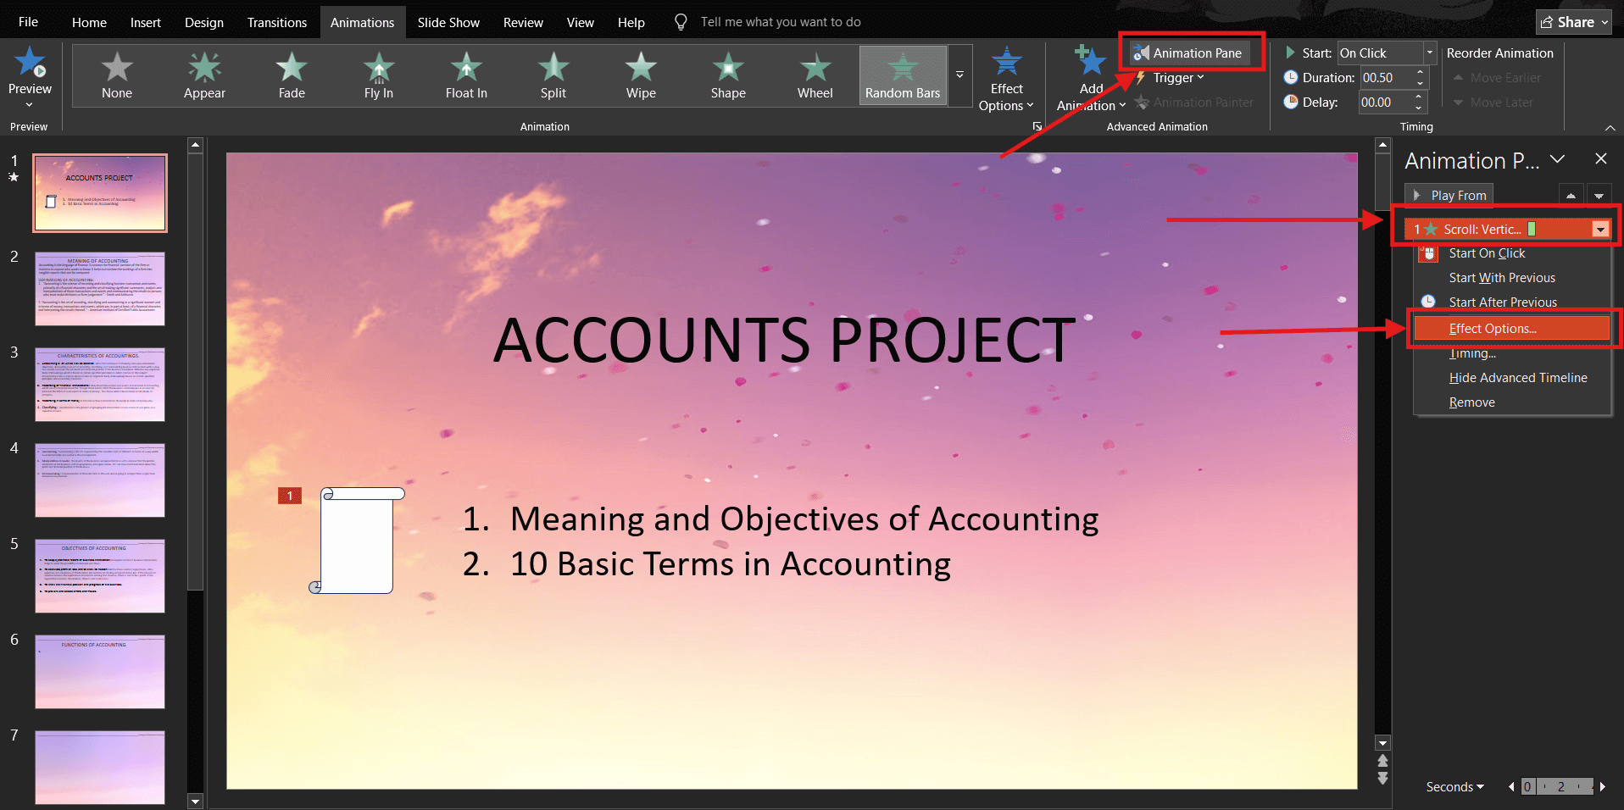
Task: Open the Seconds zoom dropdown
Action: pos(1454,787)
